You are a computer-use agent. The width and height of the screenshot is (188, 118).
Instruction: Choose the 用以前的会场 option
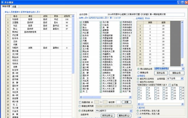(138, 69)
